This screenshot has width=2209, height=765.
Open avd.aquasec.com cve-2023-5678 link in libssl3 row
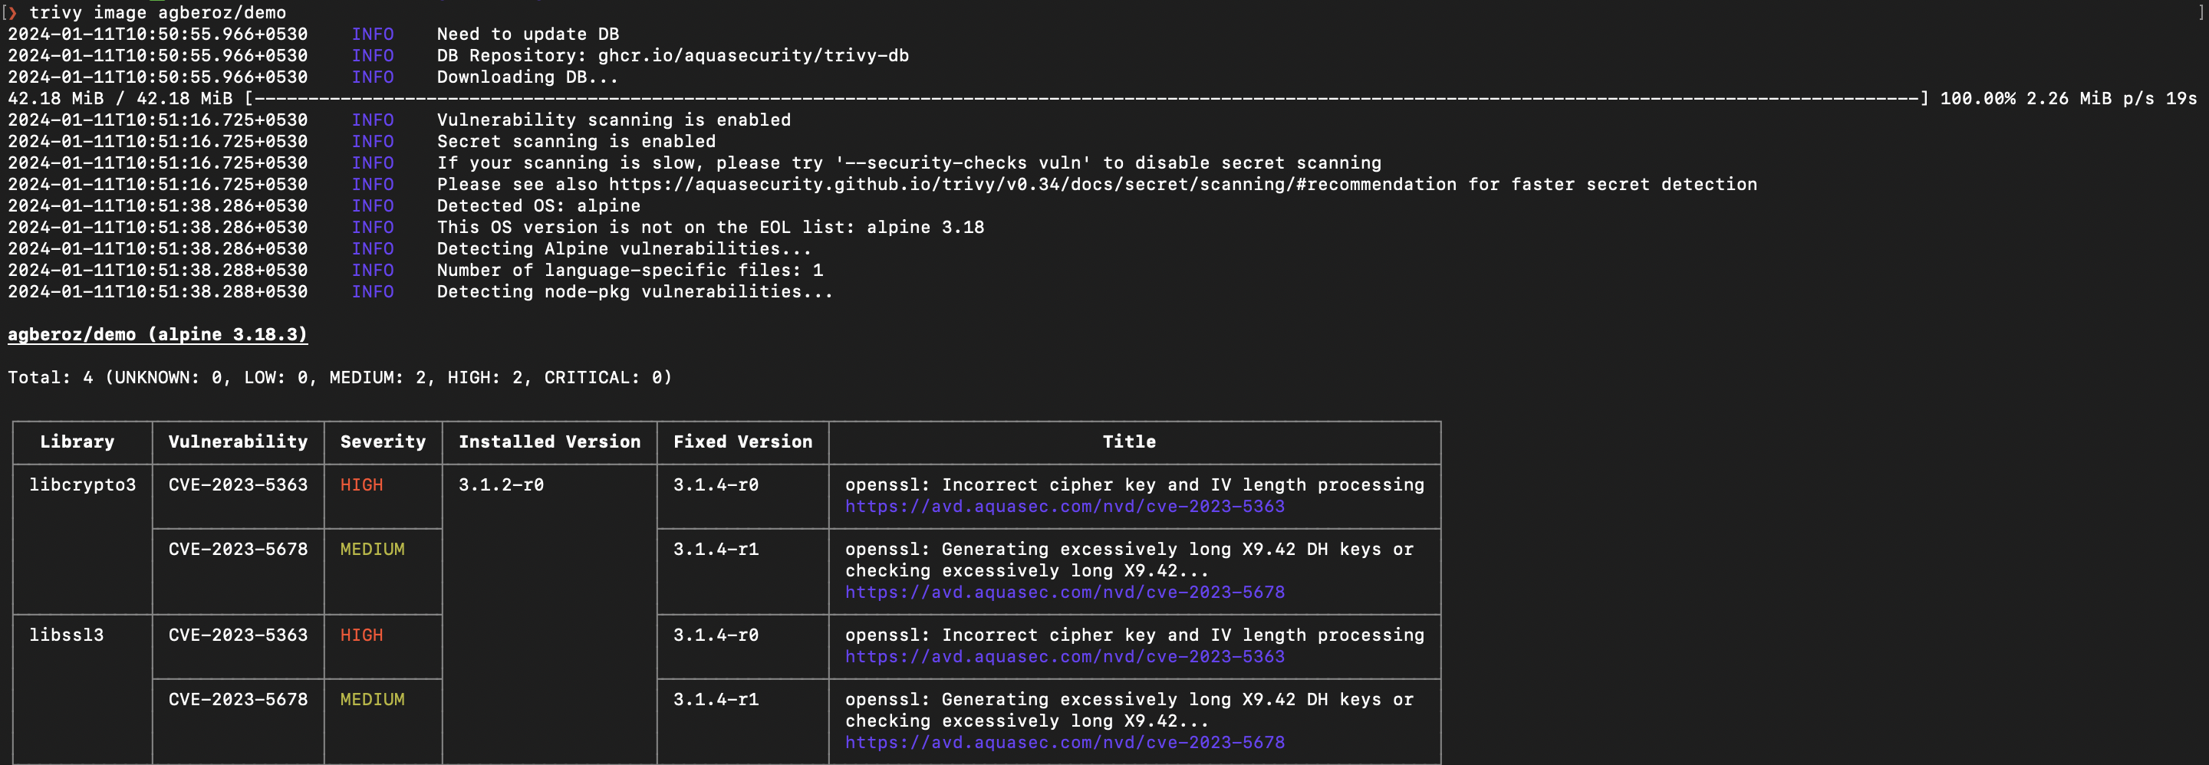(x=1064, y=742)
